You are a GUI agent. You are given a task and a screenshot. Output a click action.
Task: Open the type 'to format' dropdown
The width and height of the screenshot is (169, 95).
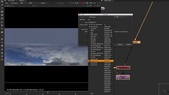click(x=92, y=22)
